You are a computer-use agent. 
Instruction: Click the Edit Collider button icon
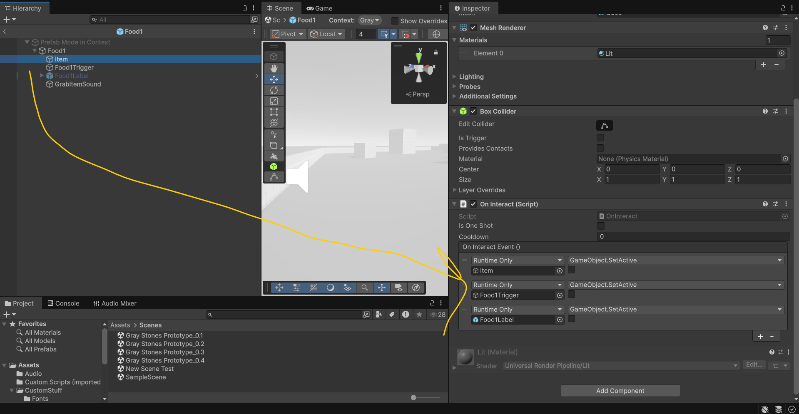pyautogui.click(x=604, y=126)
